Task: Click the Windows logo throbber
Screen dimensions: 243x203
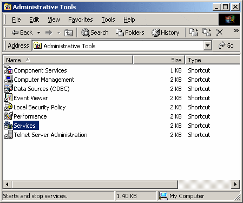Action: (229, 19)
